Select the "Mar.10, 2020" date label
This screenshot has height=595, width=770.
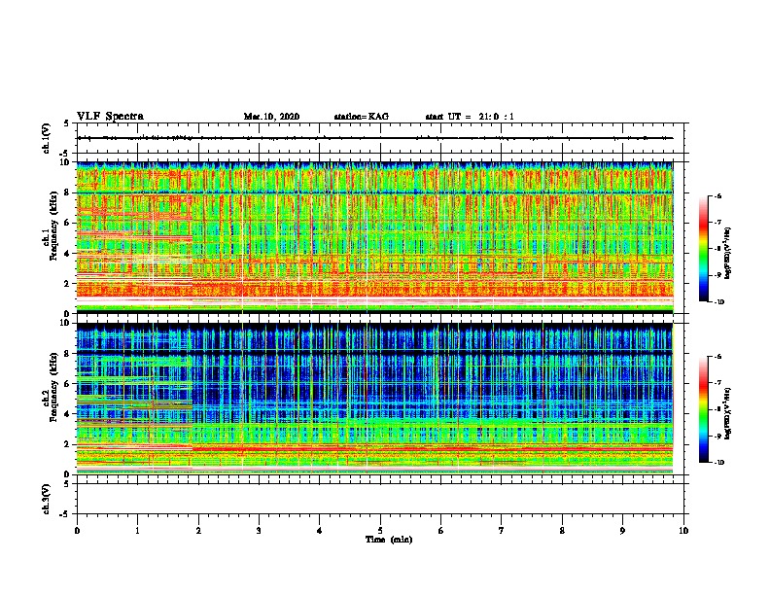coord(271,117)
